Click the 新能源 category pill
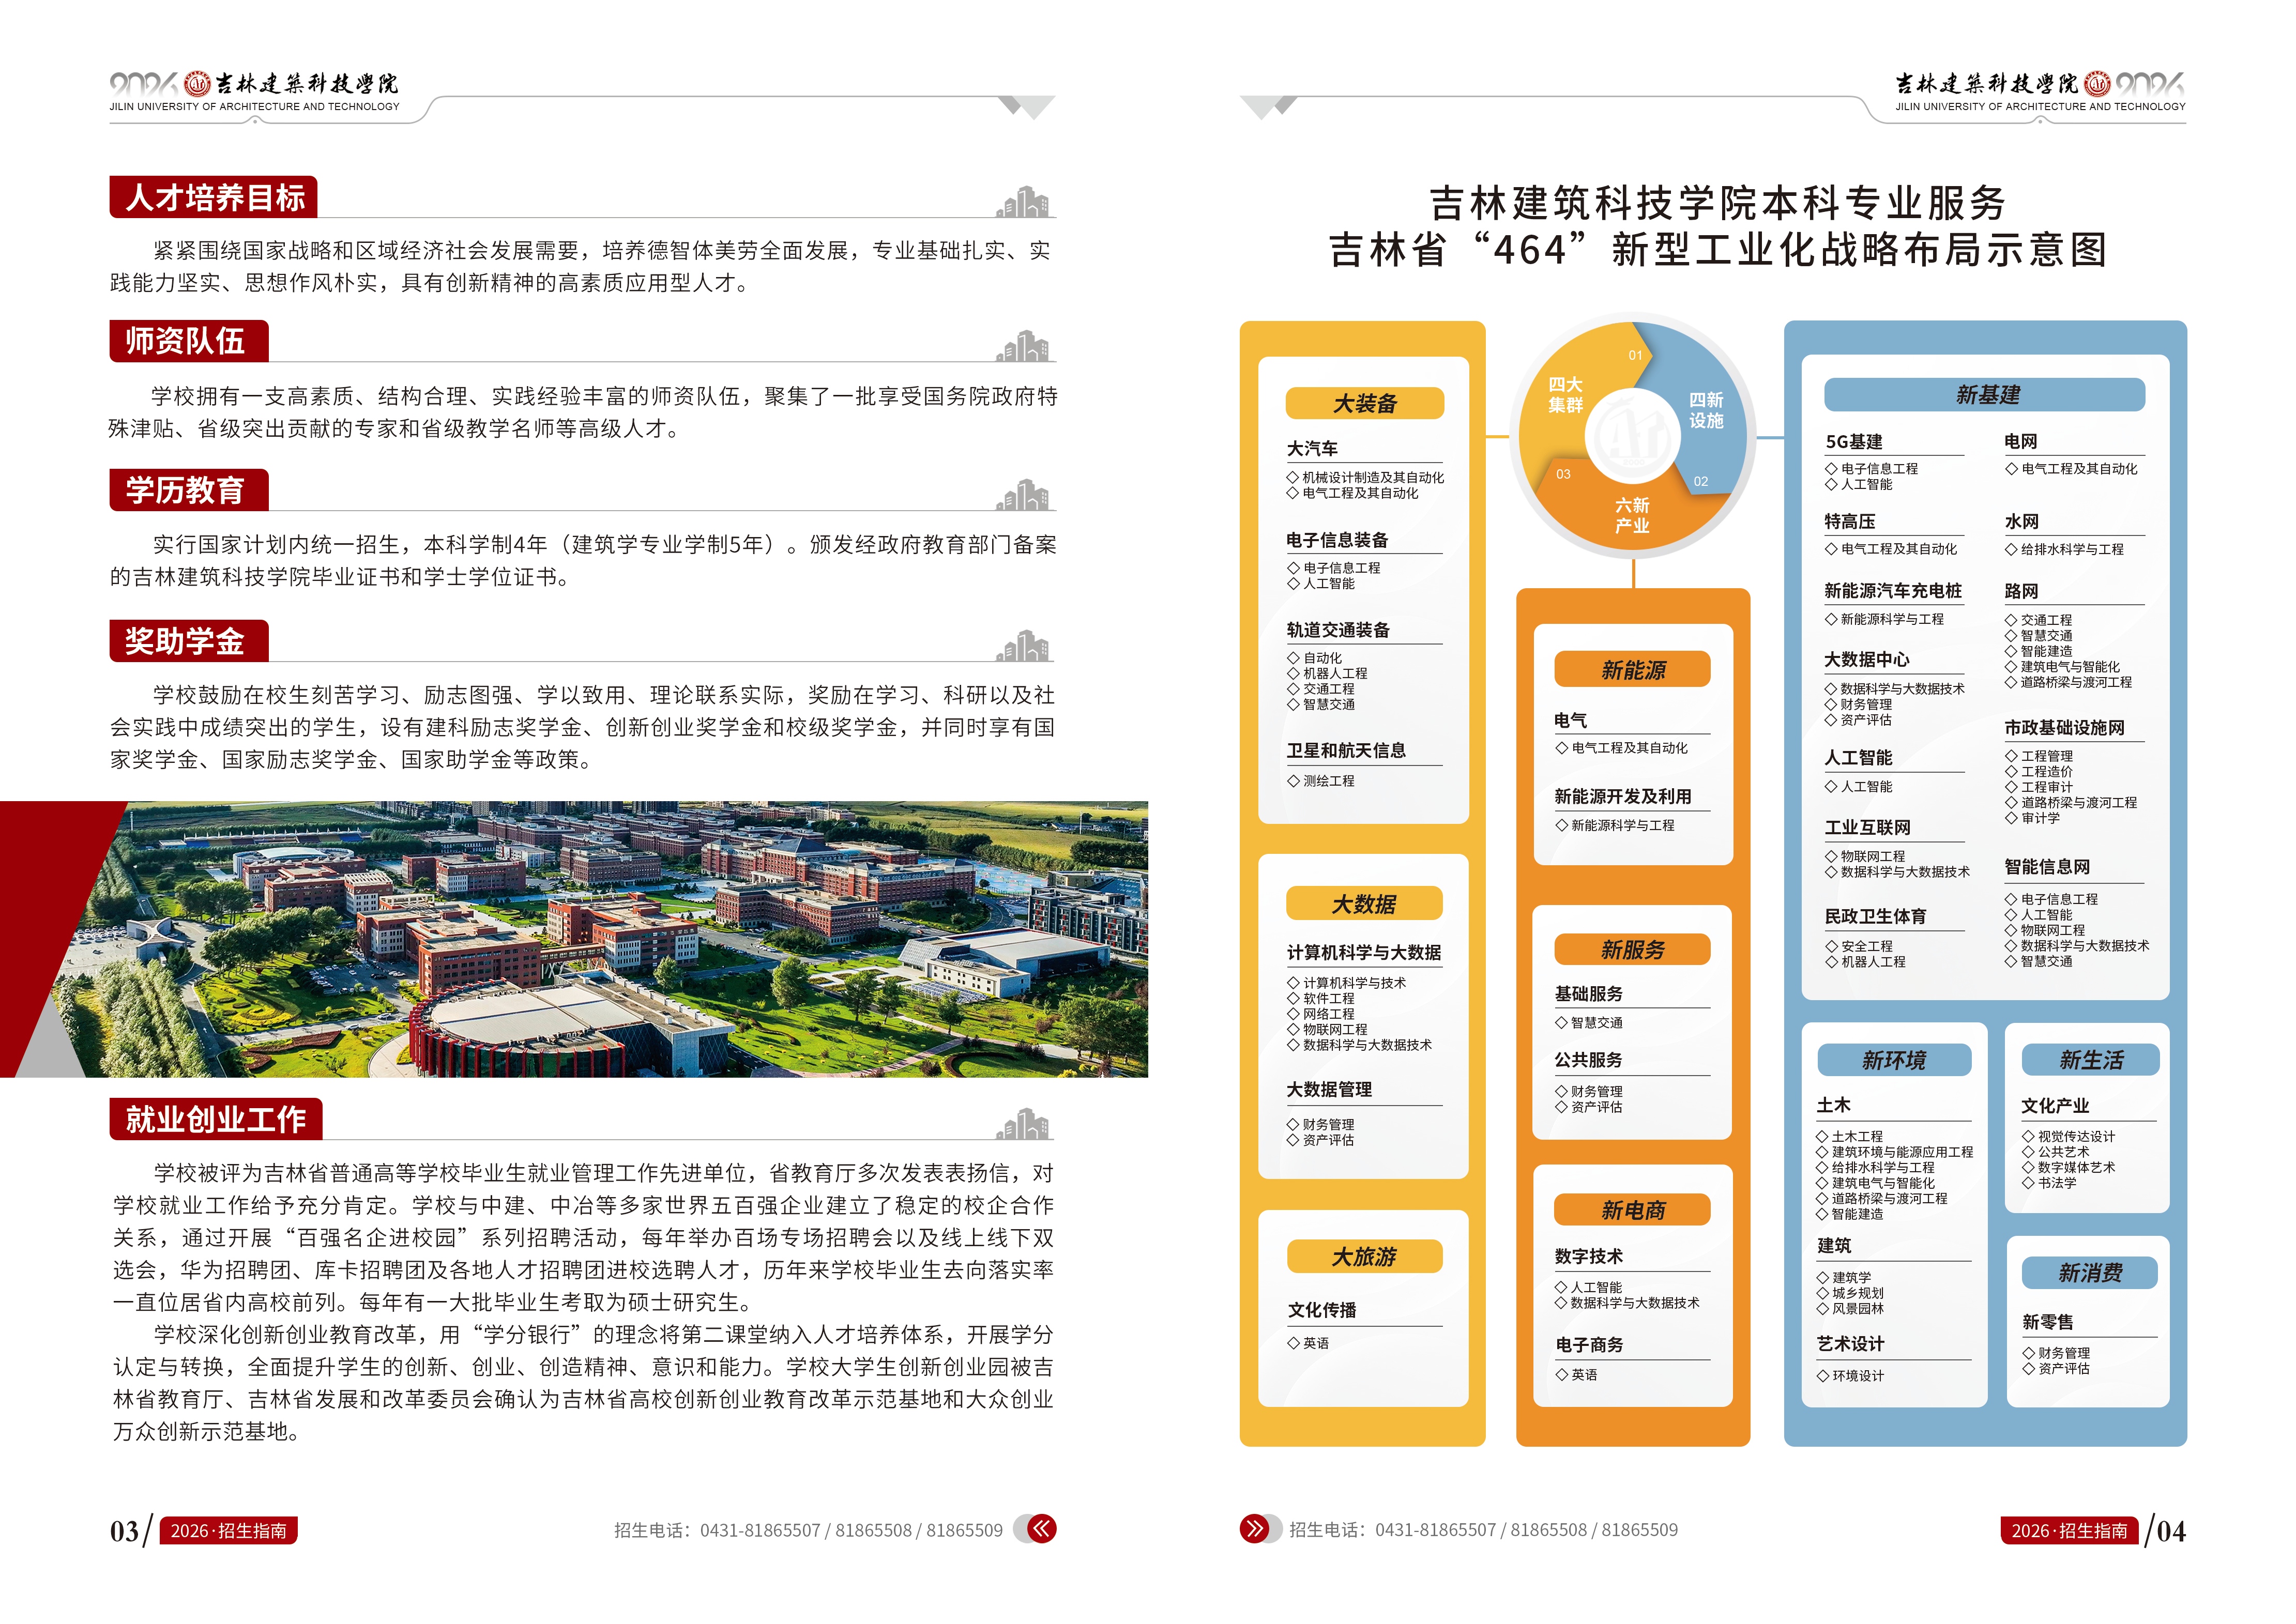Screen dimensions: 2296x1624 [1632, 670]
